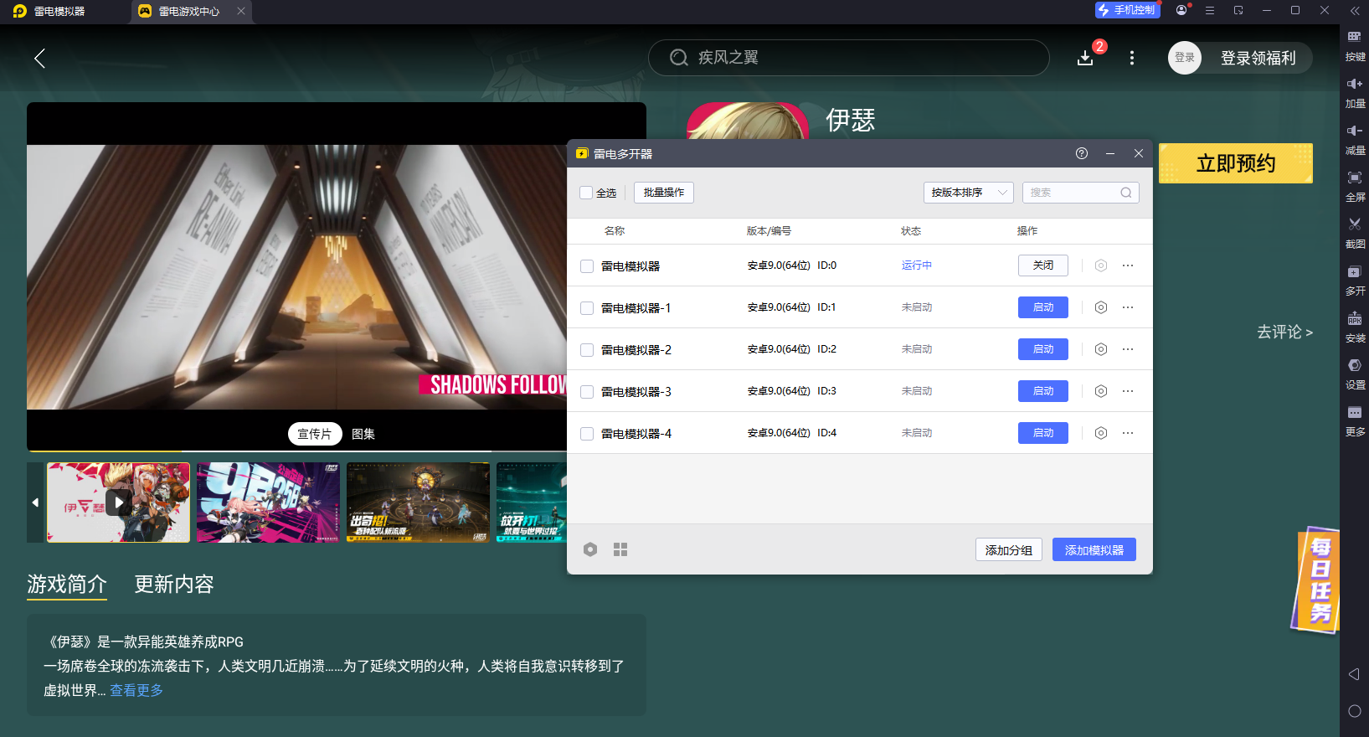Open the 按键 keymapping sidebar tool
1369x737 pixels.
coord(1355,45)
